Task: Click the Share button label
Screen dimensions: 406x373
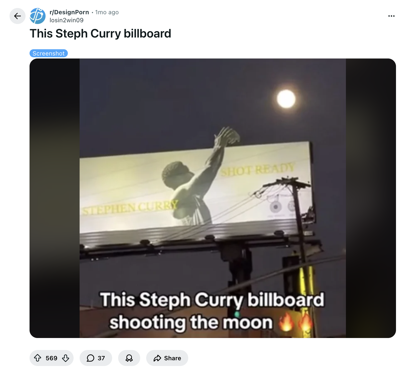Action: pyautogui.click(x=172, y=358)
